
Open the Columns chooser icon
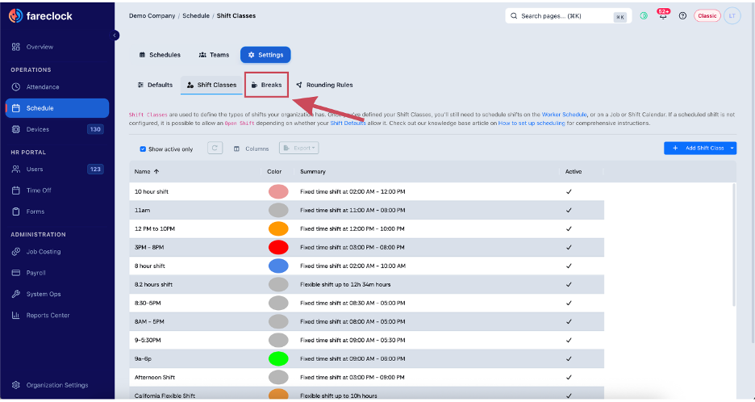click(236, 149)
